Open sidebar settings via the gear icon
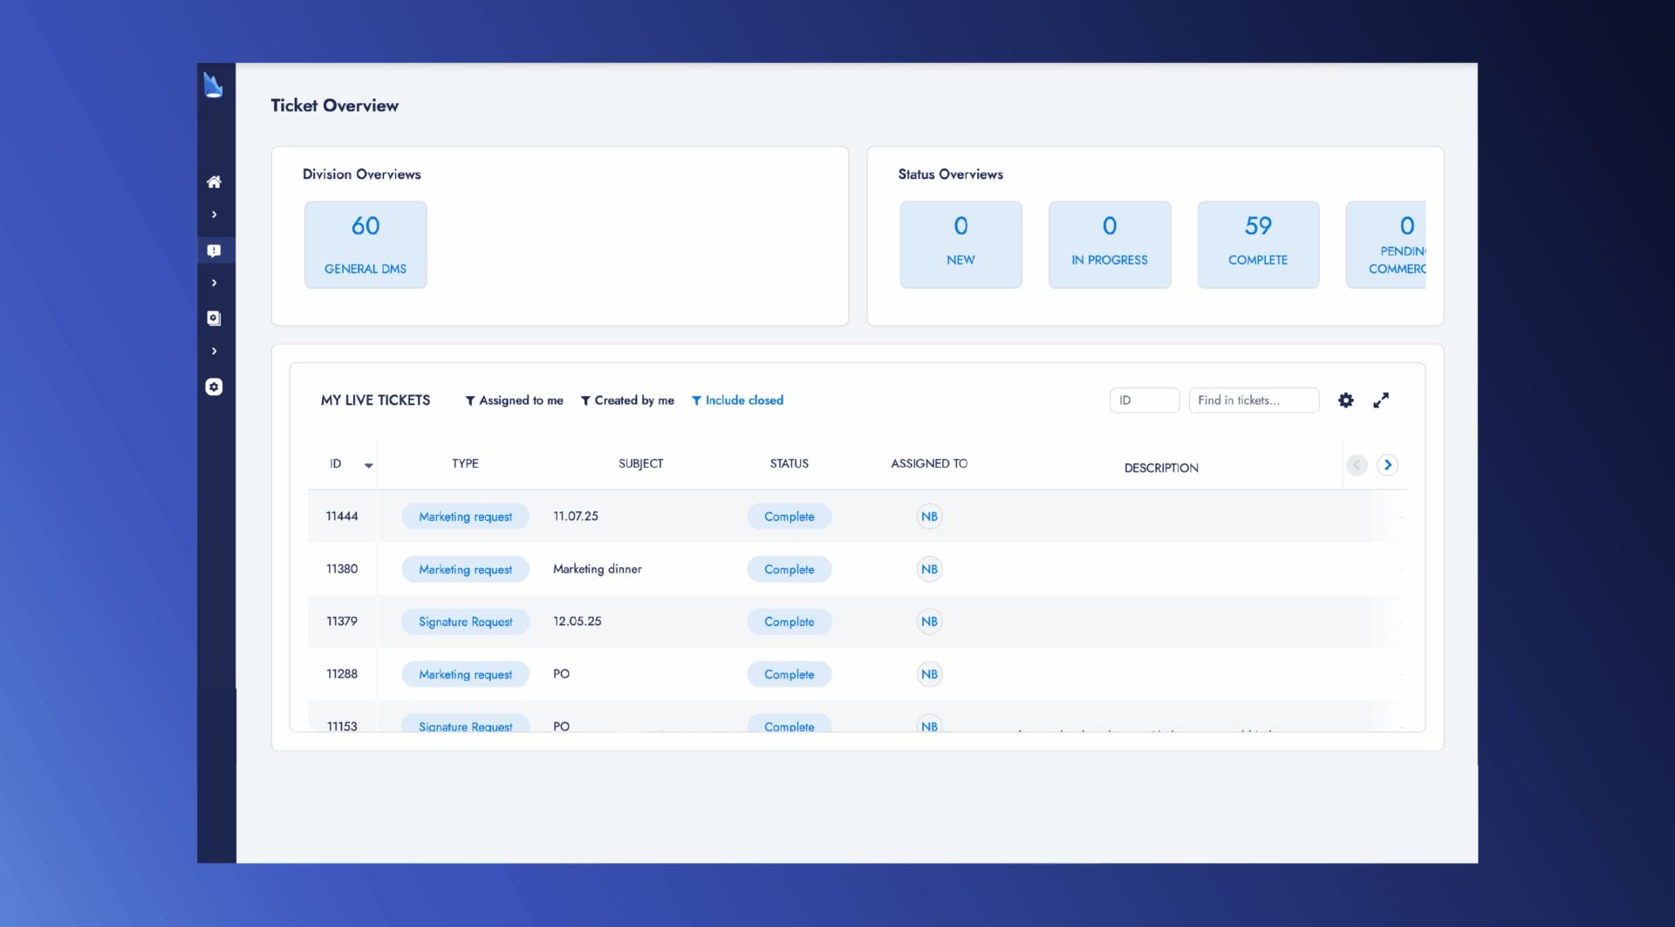1675x927 pixels. tap(215, 387)
